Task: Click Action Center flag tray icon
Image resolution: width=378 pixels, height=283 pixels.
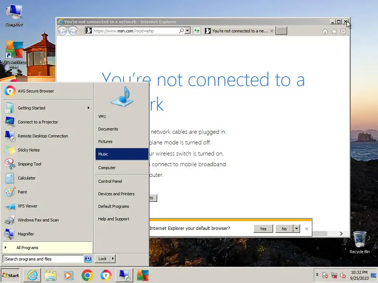Action: point(325,275)
